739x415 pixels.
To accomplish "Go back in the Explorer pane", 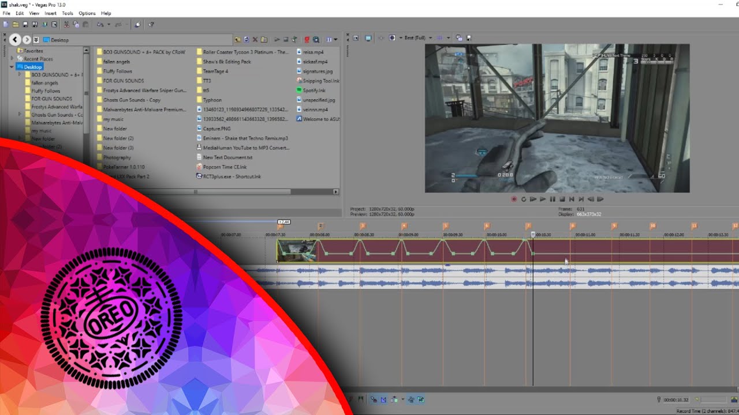I will tap(15, 40).
